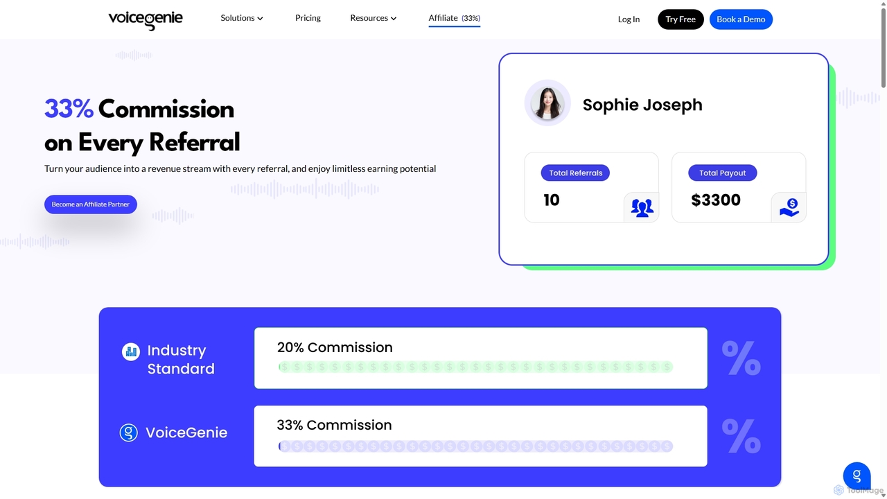
Task: Click the Total Payout label
Action: click(722, 173)
